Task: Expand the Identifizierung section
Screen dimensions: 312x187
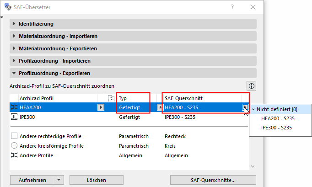Action: pyautogui.click(x=14, y=24)
